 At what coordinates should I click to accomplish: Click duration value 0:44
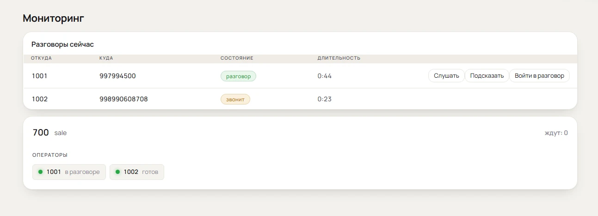tap(325, 76)
